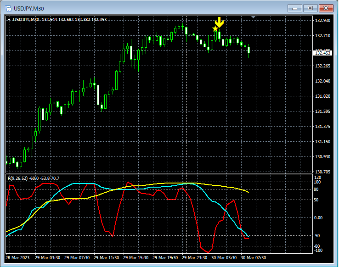Close the USDJPY,M30 chart window
Viewport: 339px width, 267px height.
point(326,8)
